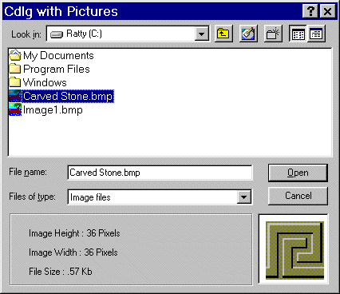This screenshot has width=340, height=294.
Task: Click the Image1.bmp file icon
Action: click(x=15, y=109)
